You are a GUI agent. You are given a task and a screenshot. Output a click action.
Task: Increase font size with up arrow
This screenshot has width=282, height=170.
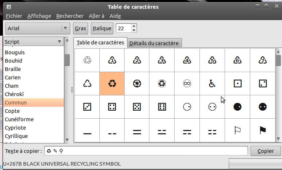[x=134, y=26]
